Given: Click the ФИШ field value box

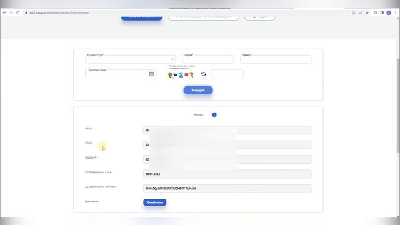Looking at the screenshot, I should [227, 131].
